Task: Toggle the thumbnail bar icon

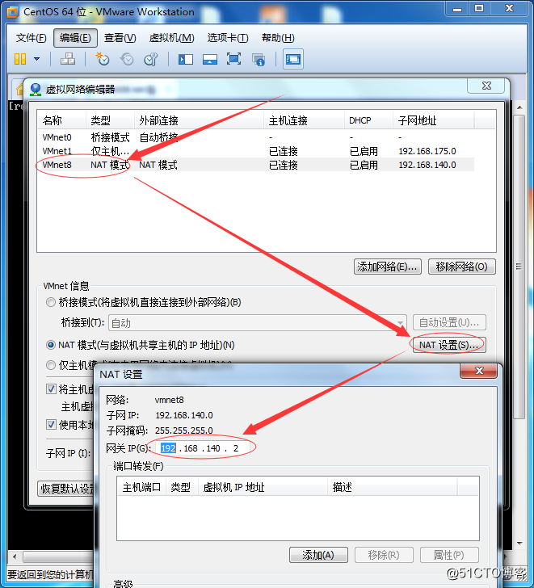Action: coord(209,59)
